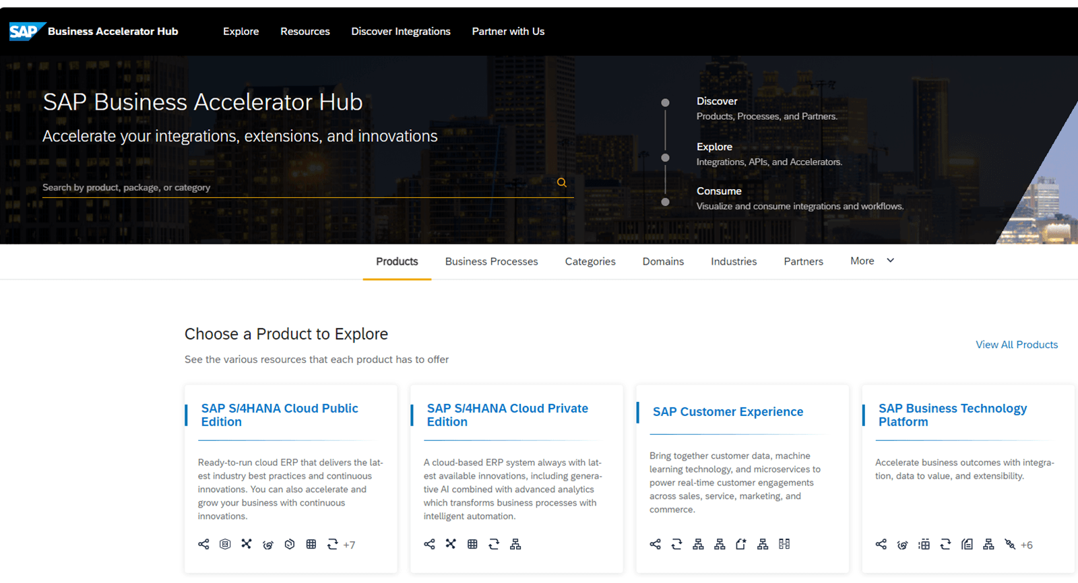Click network nodes icon on S/4HANA Public Edition card
The height and width of the screenshot is (583, 1078).
click(x=247, y=544)
